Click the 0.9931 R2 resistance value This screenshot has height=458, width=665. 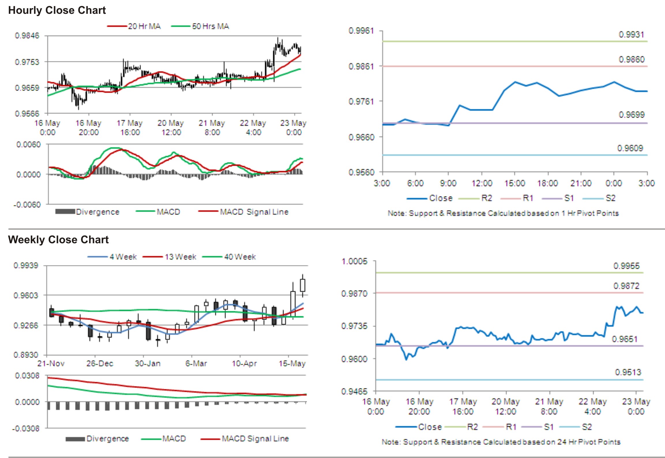pos(632,35)
